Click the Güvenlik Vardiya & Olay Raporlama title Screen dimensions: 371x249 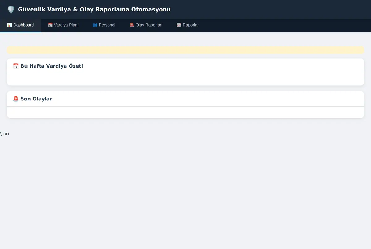[x=94, y=9]
